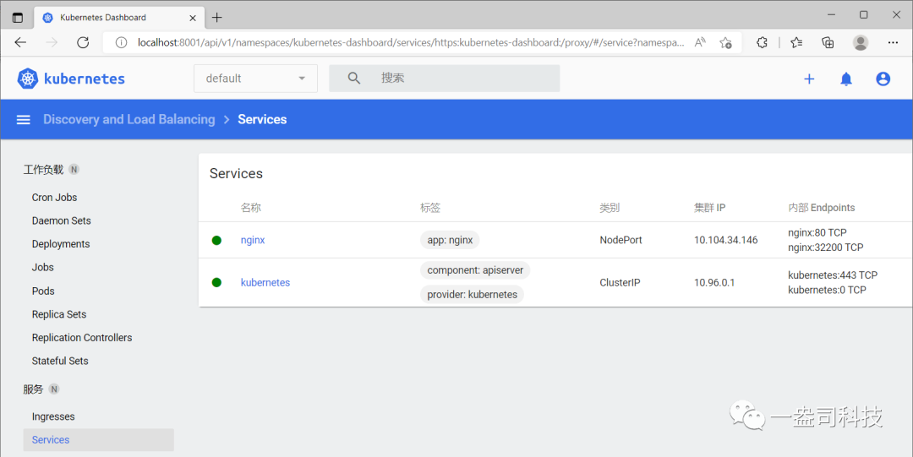
Task: Add page to browser favorites
Action: point(725,42)
